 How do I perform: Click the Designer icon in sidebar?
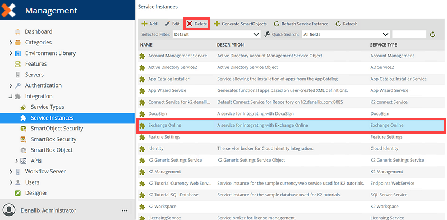[18, 193]
